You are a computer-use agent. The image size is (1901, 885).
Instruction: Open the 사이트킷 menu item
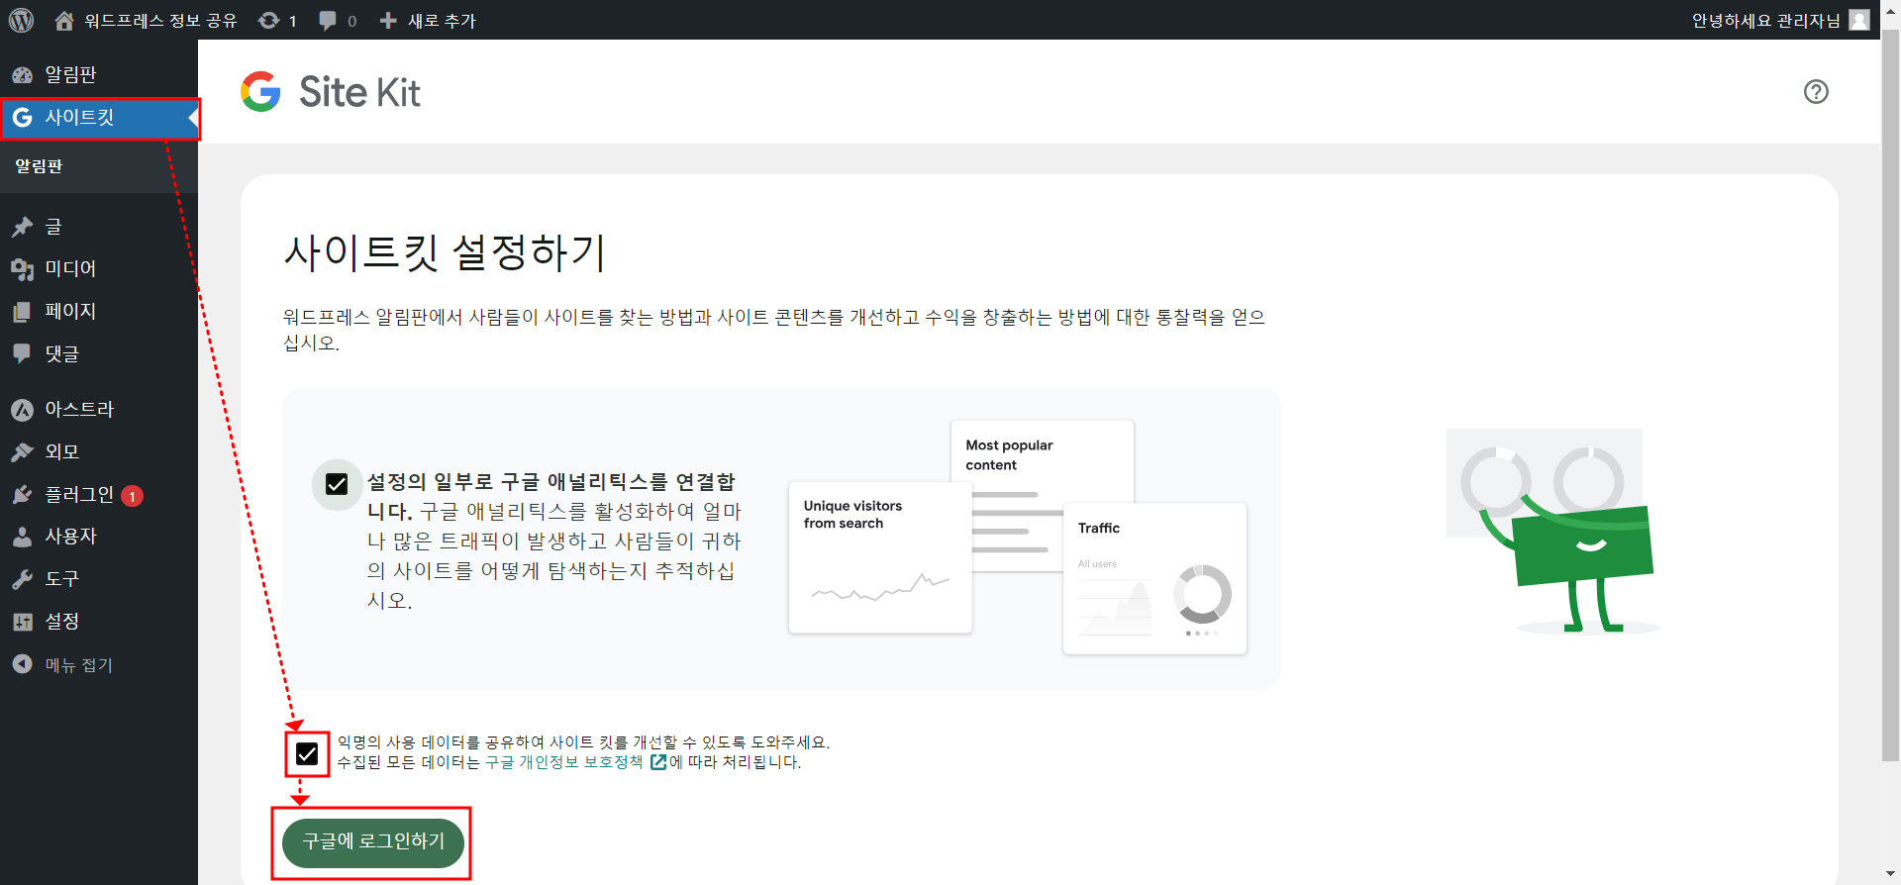99,118
